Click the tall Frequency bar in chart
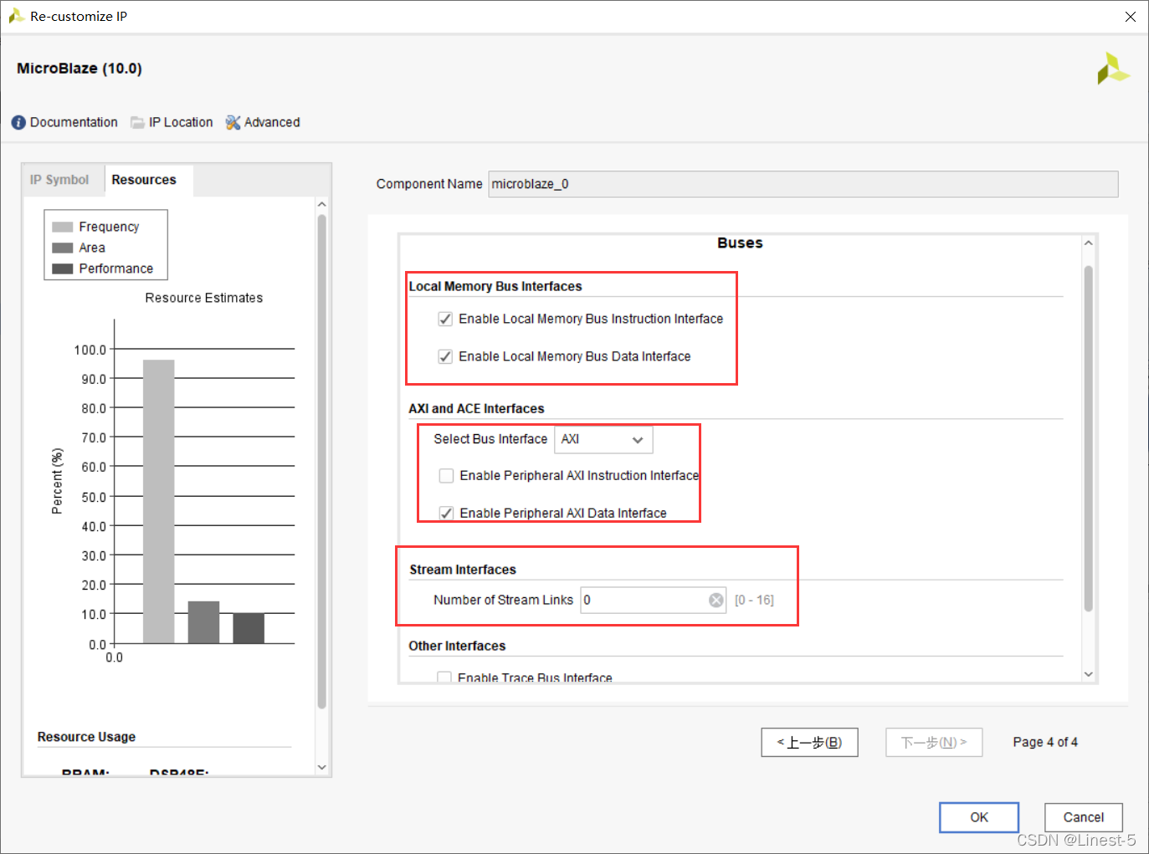1149x854 pixels. point(159,502)
